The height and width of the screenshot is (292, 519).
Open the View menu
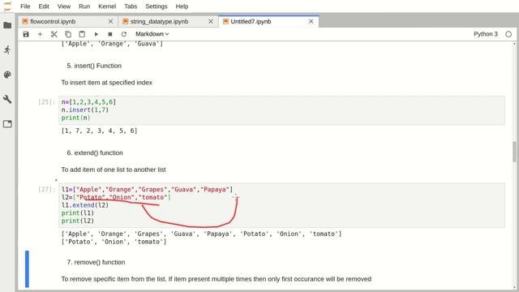coord(64,6)
